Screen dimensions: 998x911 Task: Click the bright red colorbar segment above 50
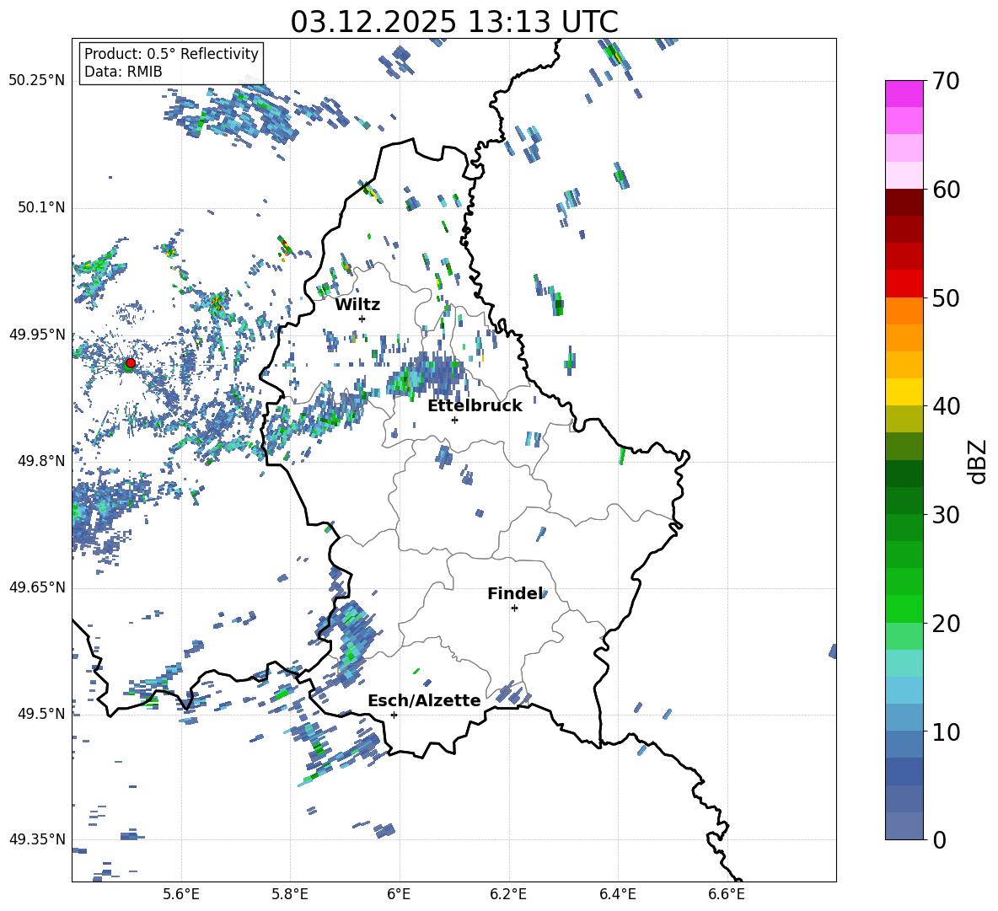[x=904, y=284]
